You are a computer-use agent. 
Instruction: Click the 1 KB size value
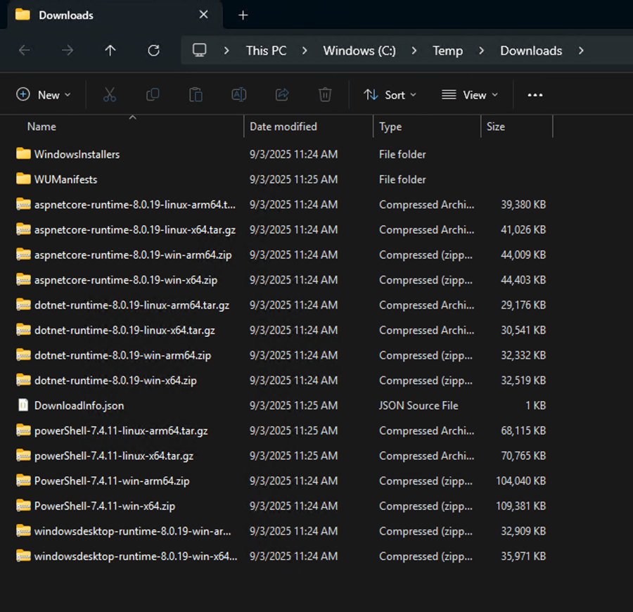tap(535, 405)
